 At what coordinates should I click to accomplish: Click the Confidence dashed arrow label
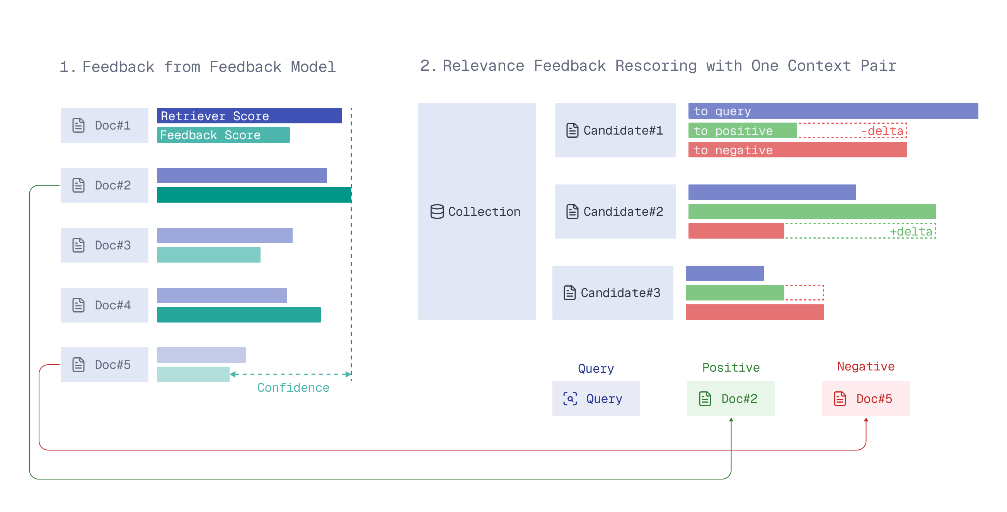[293, 387]
